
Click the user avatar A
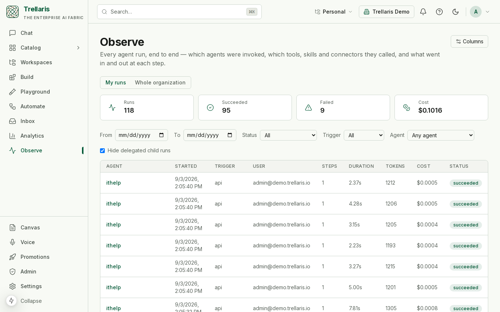point(476,12)
